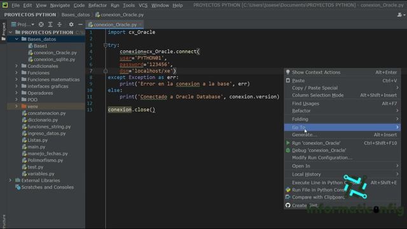Click Paste clipboard entry in context menu
407x229 pixels.
342,81
